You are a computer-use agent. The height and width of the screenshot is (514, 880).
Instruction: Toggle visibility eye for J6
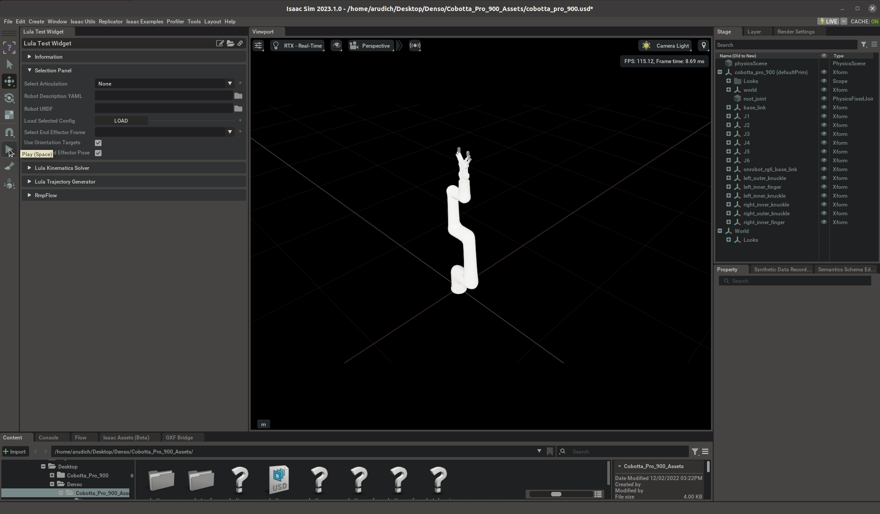[824, 161]
